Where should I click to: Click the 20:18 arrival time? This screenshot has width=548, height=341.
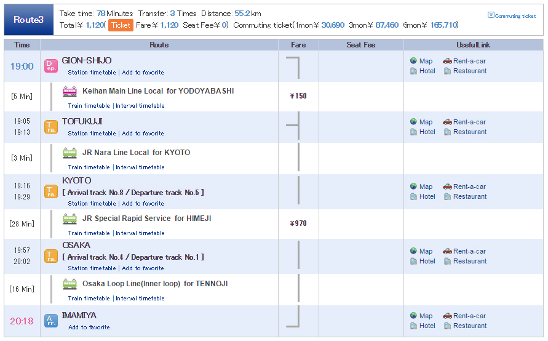pos(22,321)
